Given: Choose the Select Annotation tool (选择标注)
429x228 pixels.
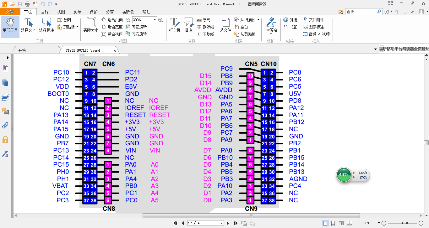Looking at the screenshot, I should [x=46, y=25].
